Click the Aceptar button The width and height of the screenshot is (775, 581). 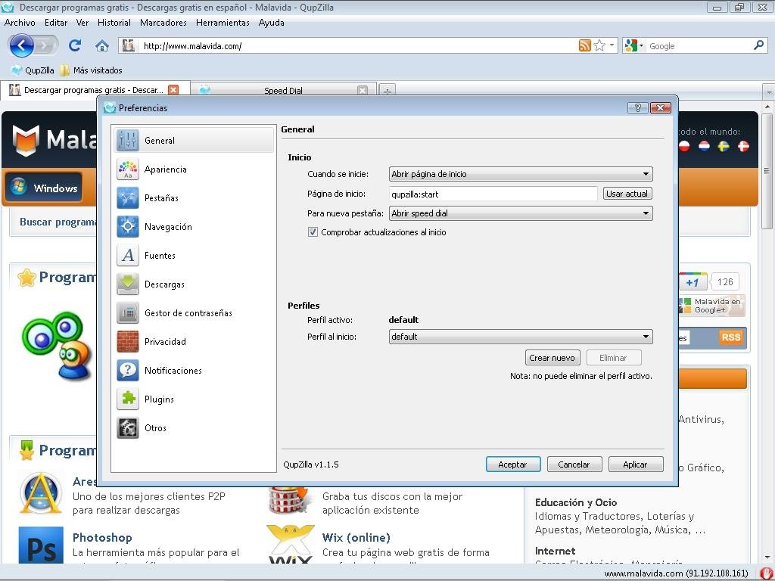click(512, 464)
